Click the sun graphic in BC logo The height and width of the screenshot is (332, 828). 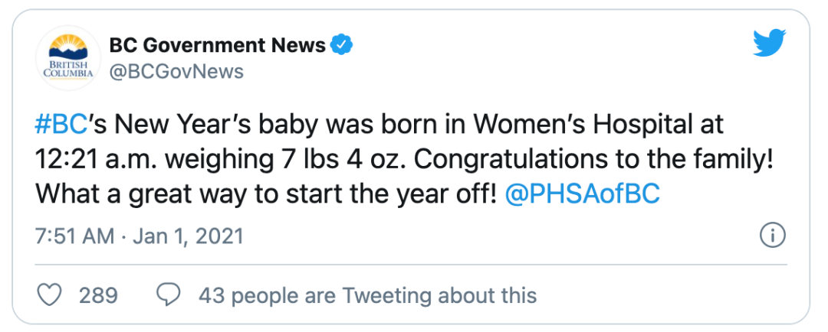[67, 41]
